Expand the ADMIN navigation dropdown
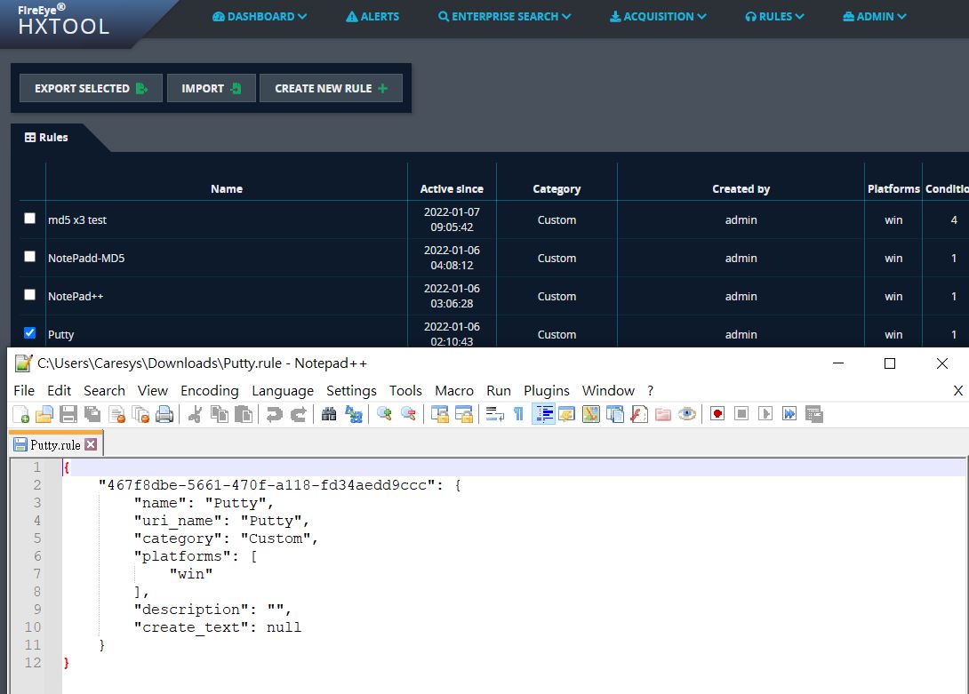Viewport: 969px width, 694px height. click(x=874, y=15)
